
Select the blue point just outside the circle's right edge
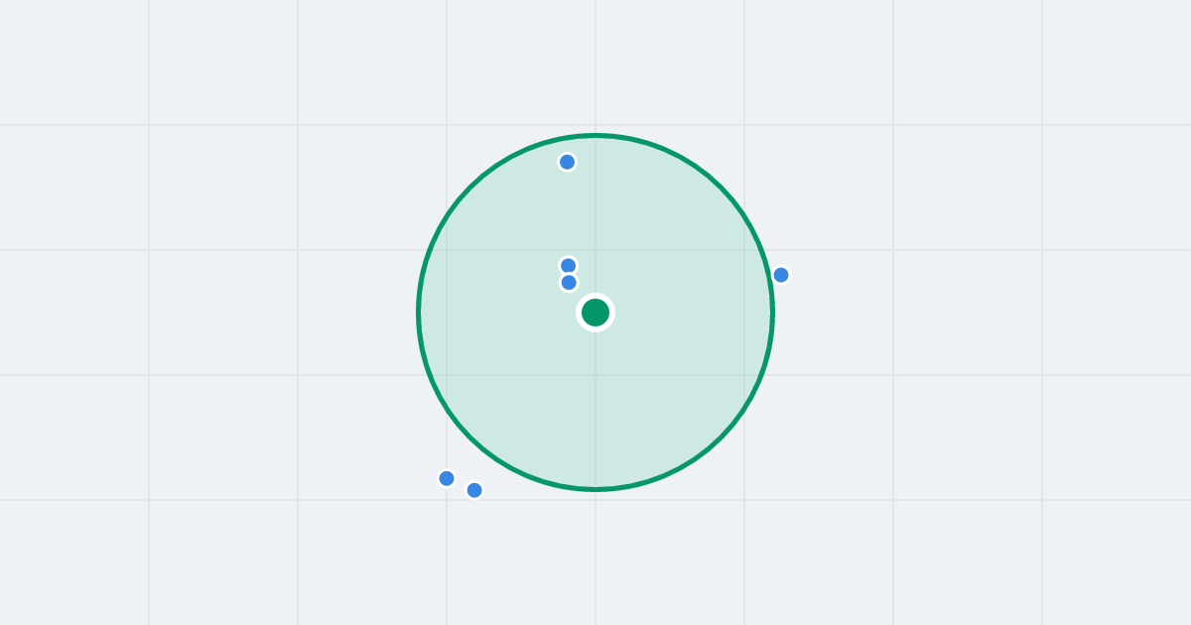pos(781,275)
